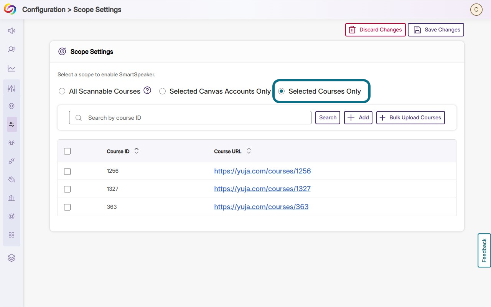Click the Add course button
The width and height of the screenshot is (491, 307).
pos(358,118)
